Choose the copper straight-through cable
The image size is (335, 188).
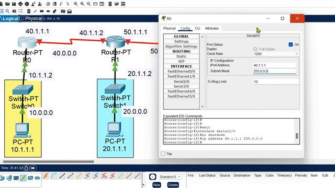click(62, 176)
